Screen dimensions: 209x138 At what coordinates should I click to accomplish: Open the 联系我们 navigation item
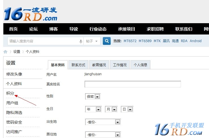click(x=184, y=29)
